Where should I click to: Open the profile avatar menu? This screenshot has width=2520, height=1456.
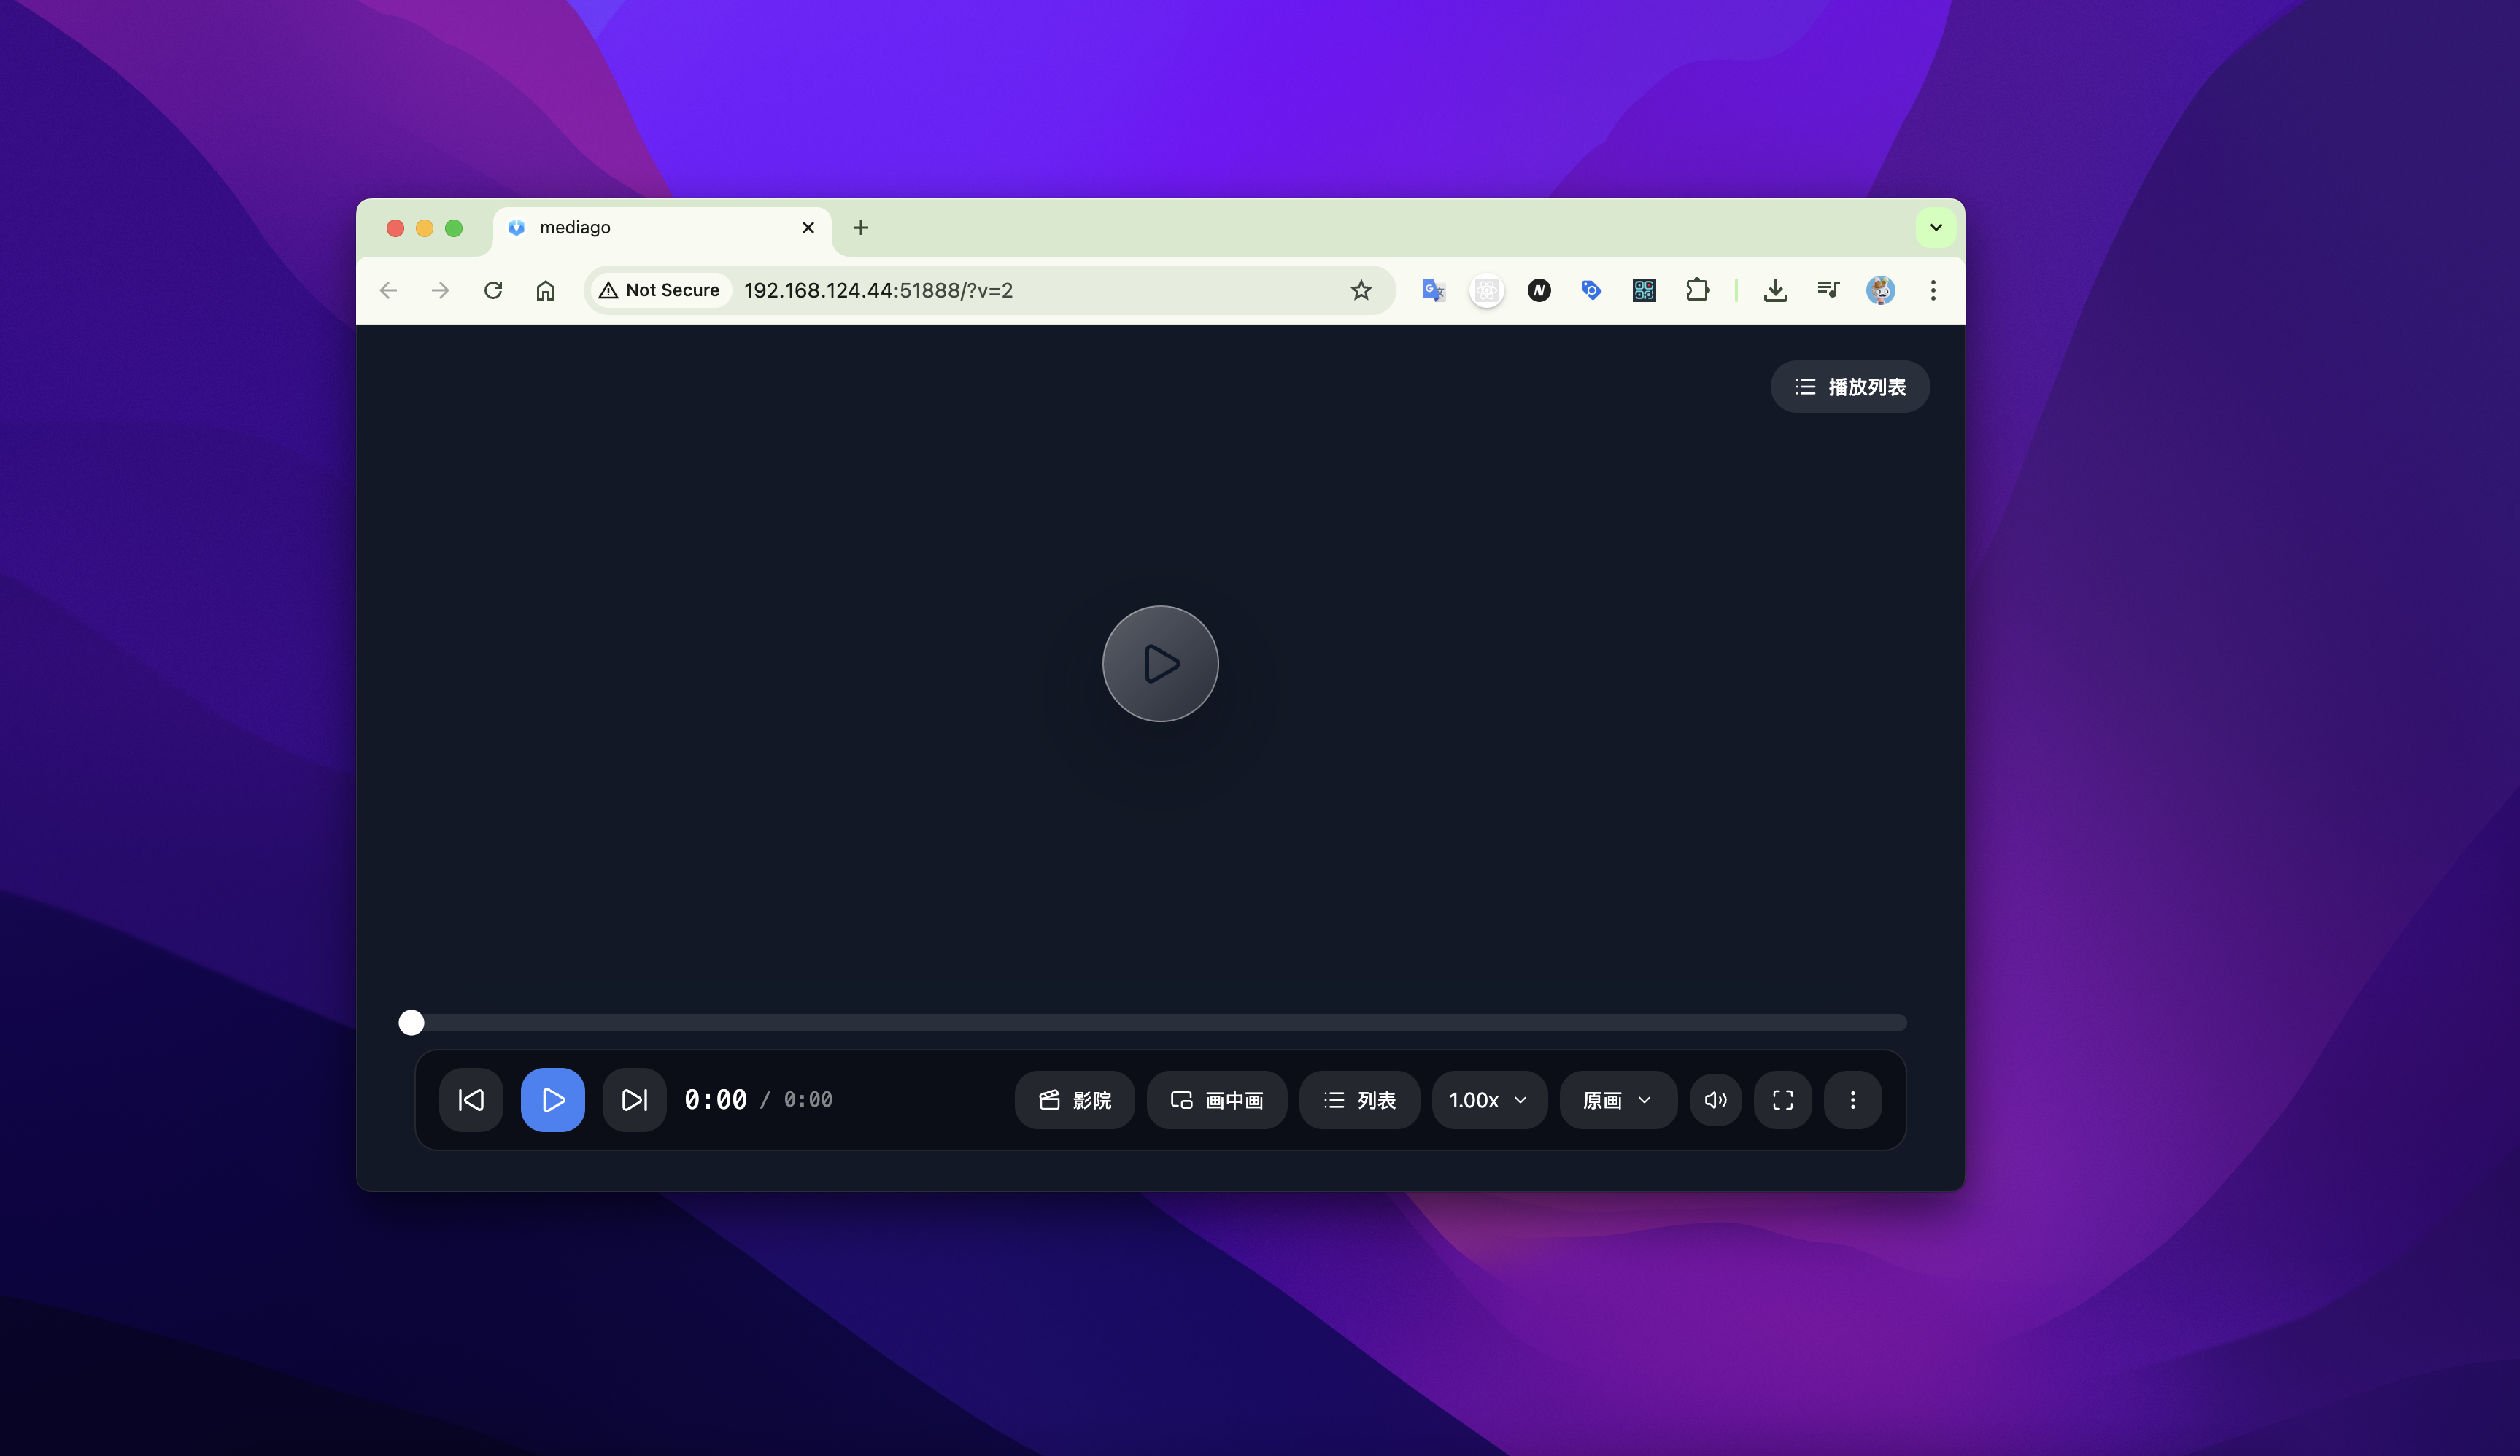point(1880,290)
